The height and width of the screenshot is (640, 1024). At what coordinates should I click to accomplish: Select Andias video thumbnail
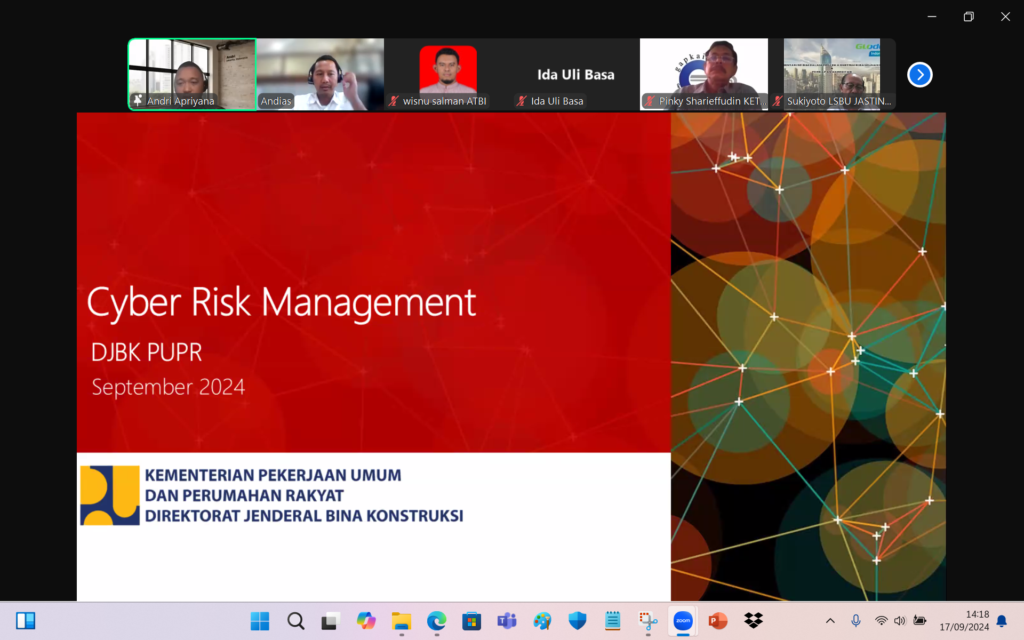[x=320, y=74]
